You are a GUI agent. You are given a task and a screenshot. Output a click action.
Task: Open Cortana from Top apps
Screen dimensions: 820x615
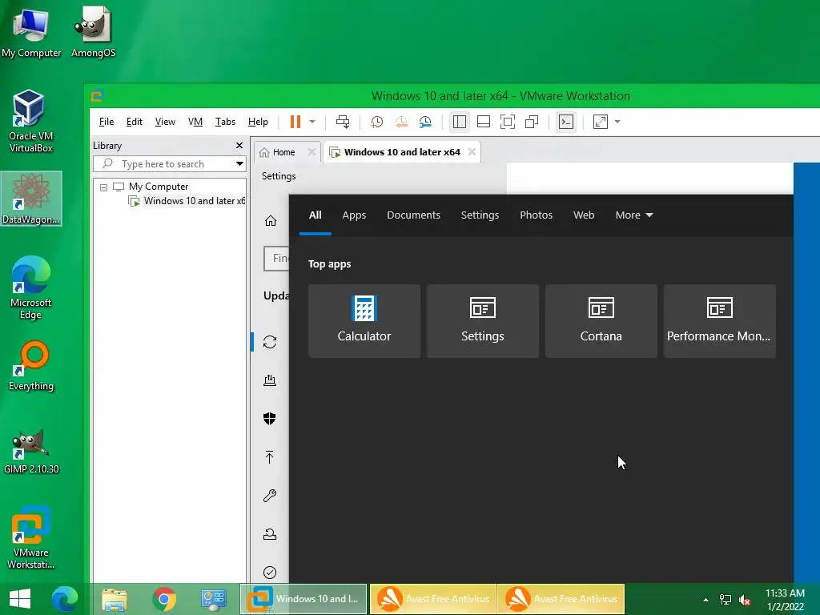(601, 320)
